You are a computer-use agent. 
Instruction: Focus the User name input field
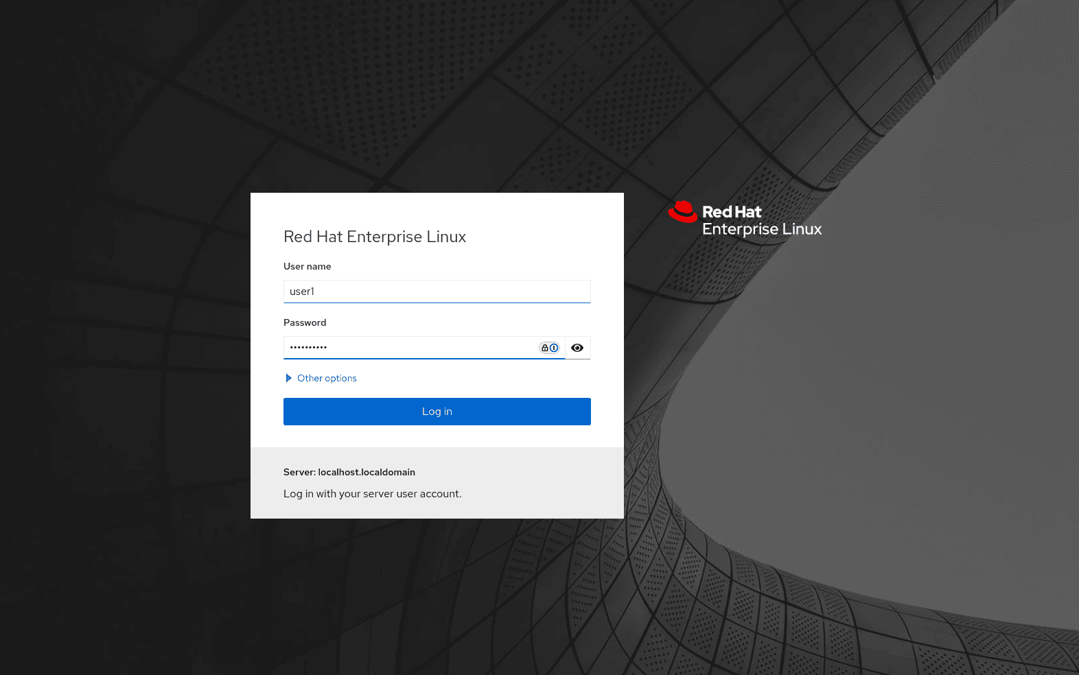pyautogui.click(x=437, y=292)
